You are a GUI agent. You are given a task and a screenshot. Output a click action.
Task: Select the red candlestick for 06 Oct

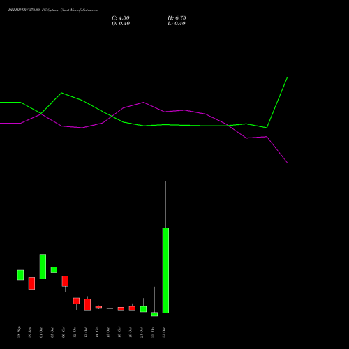point(65,281)
